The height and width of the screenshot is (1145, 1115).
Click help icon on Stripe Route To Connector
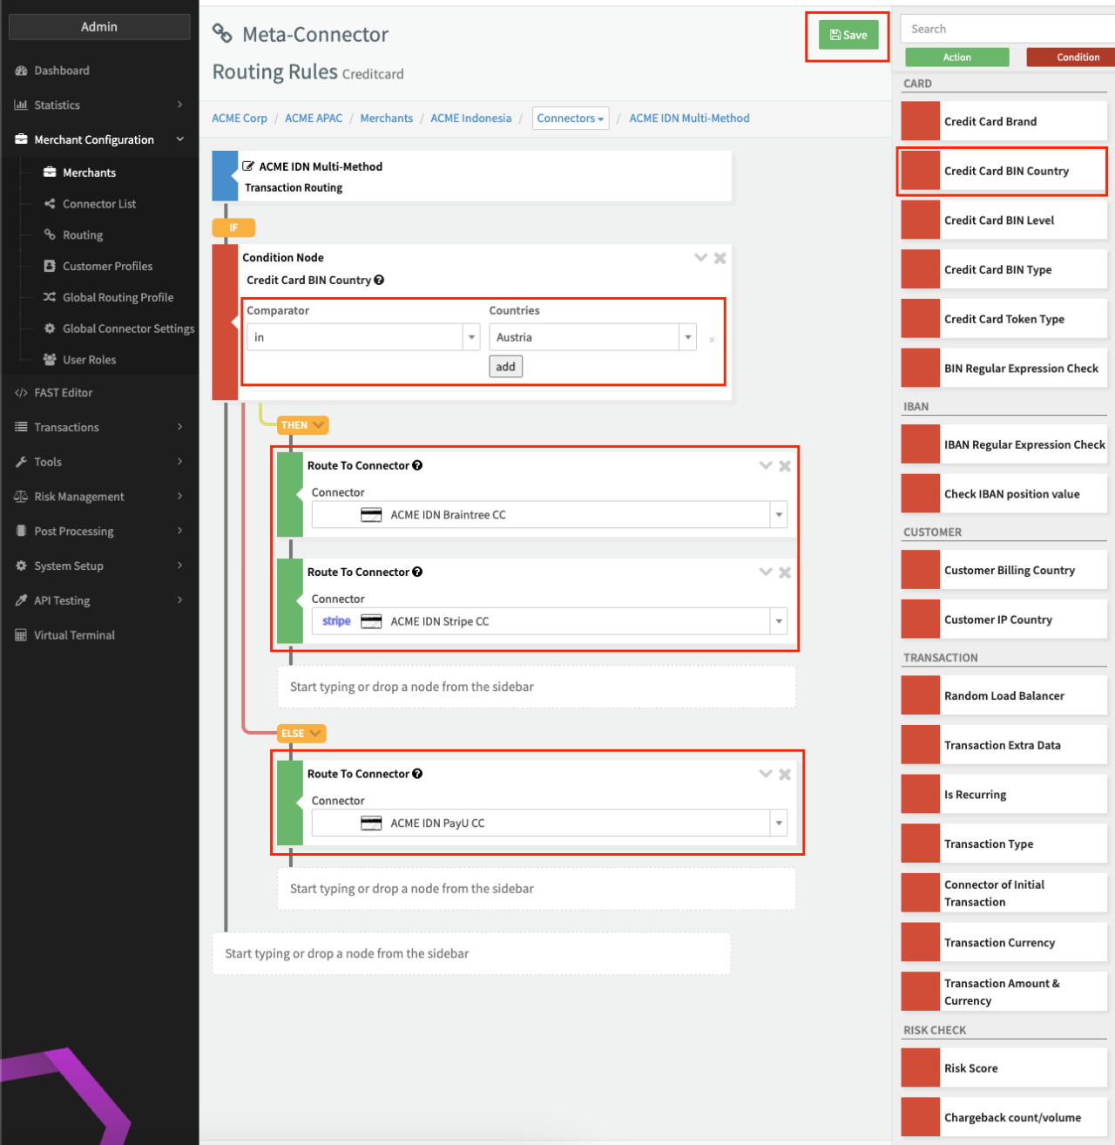click(417, 572)
